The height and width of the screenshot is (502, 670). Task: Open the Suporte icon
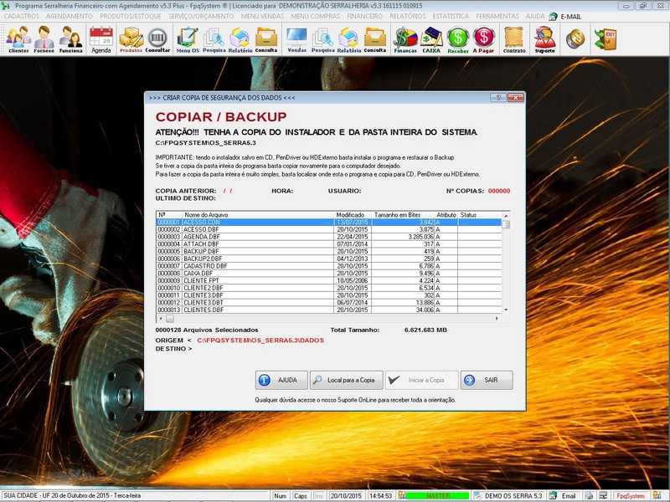pos(545,39)
